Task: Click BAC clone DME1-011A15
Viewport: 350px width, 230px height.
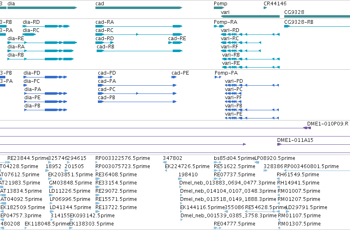Action: (295, 140)
